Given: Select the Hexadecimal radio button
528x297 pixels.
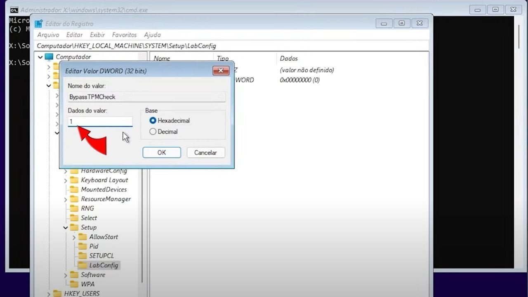Looking at the screenshot, I should pos(153,120).
